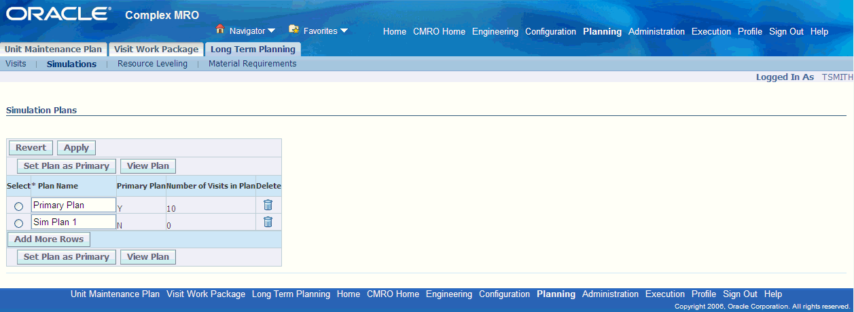The height and width of the screenshot is (312, 854).
Task: Click footer Unit Maintenance Plan link
Action: pyautogui.click(x=115, y=294)
